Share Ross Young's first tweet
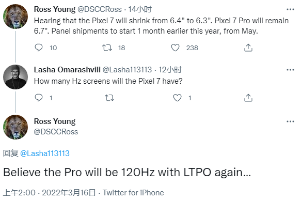 tap(248, 48)
